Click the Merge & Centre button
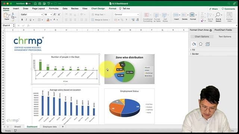239x134 pixels. [100, 20]
